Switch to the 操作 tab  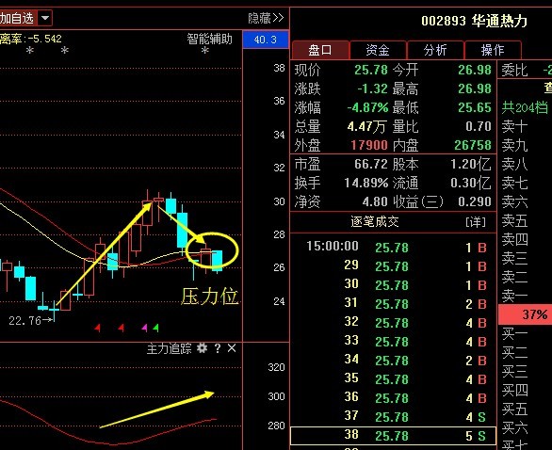tap(493, 50)
